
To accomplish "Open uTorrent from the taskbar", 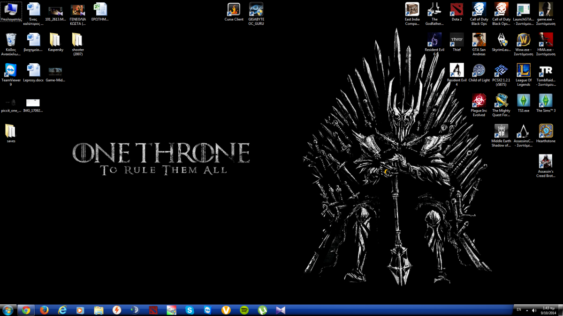I will (262, 310).
